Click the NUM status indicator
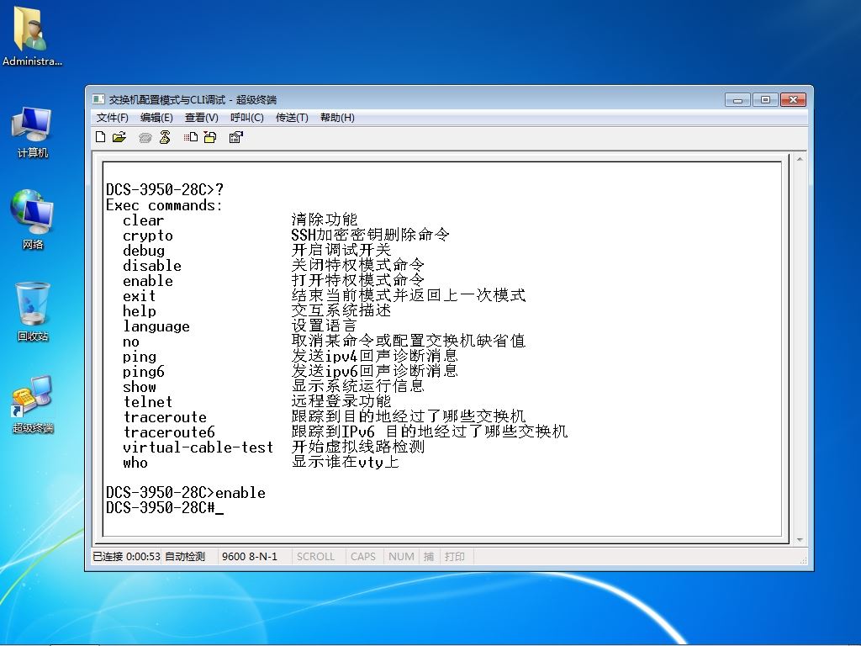This screenshot has height=646, width=861. 401,557
